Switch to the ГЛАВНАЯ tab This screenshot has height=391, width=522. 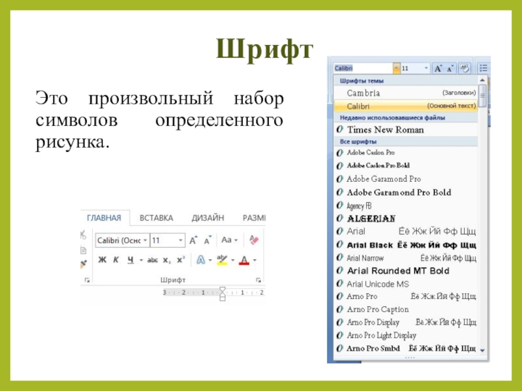pyautogui.click(x=104, y=218)
